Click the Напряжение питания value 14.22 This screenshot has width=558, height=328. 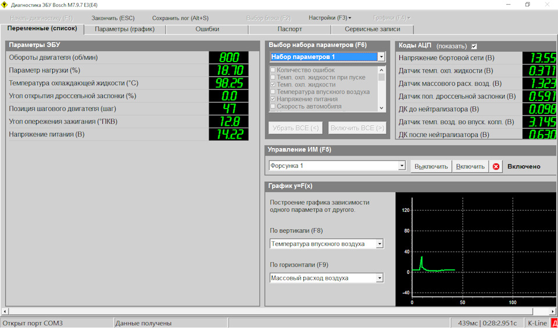tap(228, 134)
